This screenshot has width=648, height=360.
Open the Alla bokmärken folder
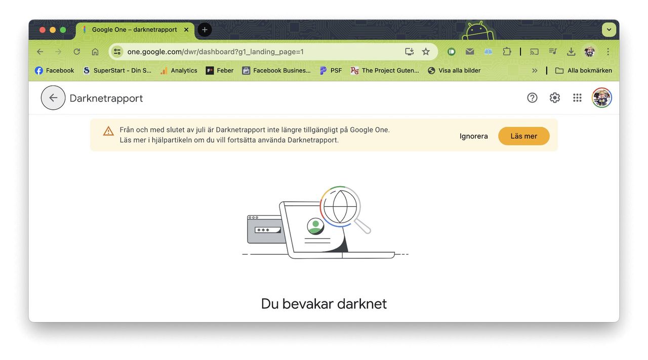(x=583, y=70)
